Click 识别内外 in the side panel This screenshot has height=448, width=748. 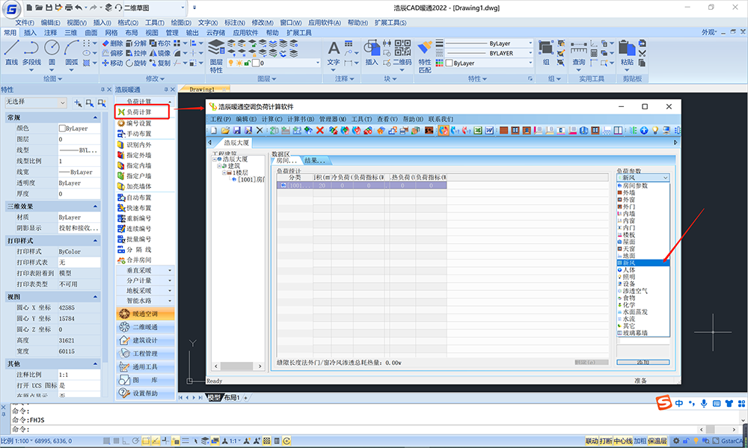[x=138, y=144]
